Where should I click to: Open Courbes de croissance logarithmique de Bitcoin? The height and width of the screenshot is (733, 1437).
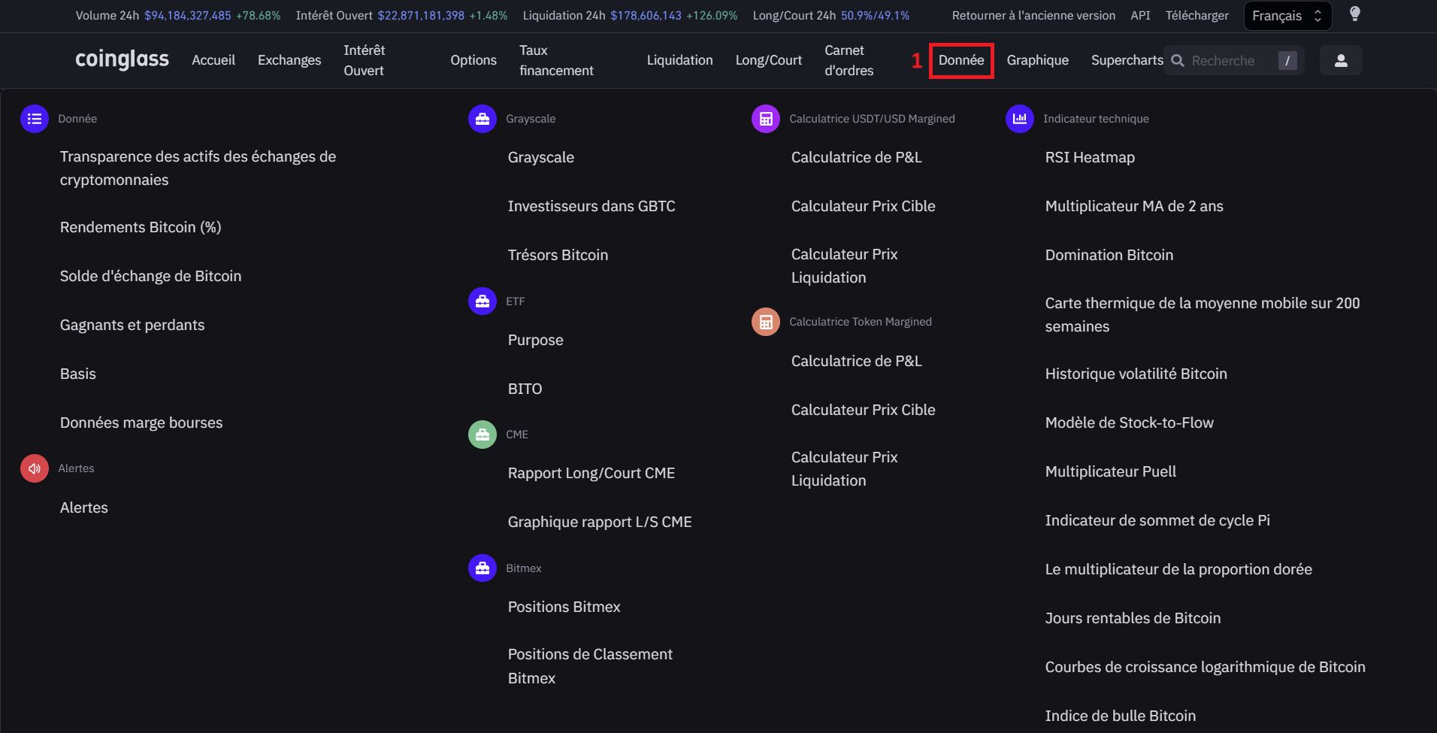tap(1206, 667)
